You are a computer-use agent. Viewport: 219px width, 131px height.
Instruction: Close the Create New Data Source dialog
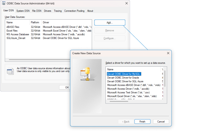(168, 53)
